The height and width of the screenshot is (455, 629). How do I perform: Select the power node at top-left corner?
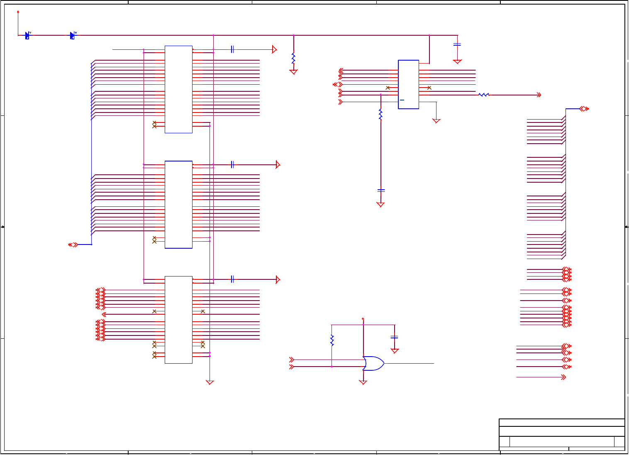[18, 12]
